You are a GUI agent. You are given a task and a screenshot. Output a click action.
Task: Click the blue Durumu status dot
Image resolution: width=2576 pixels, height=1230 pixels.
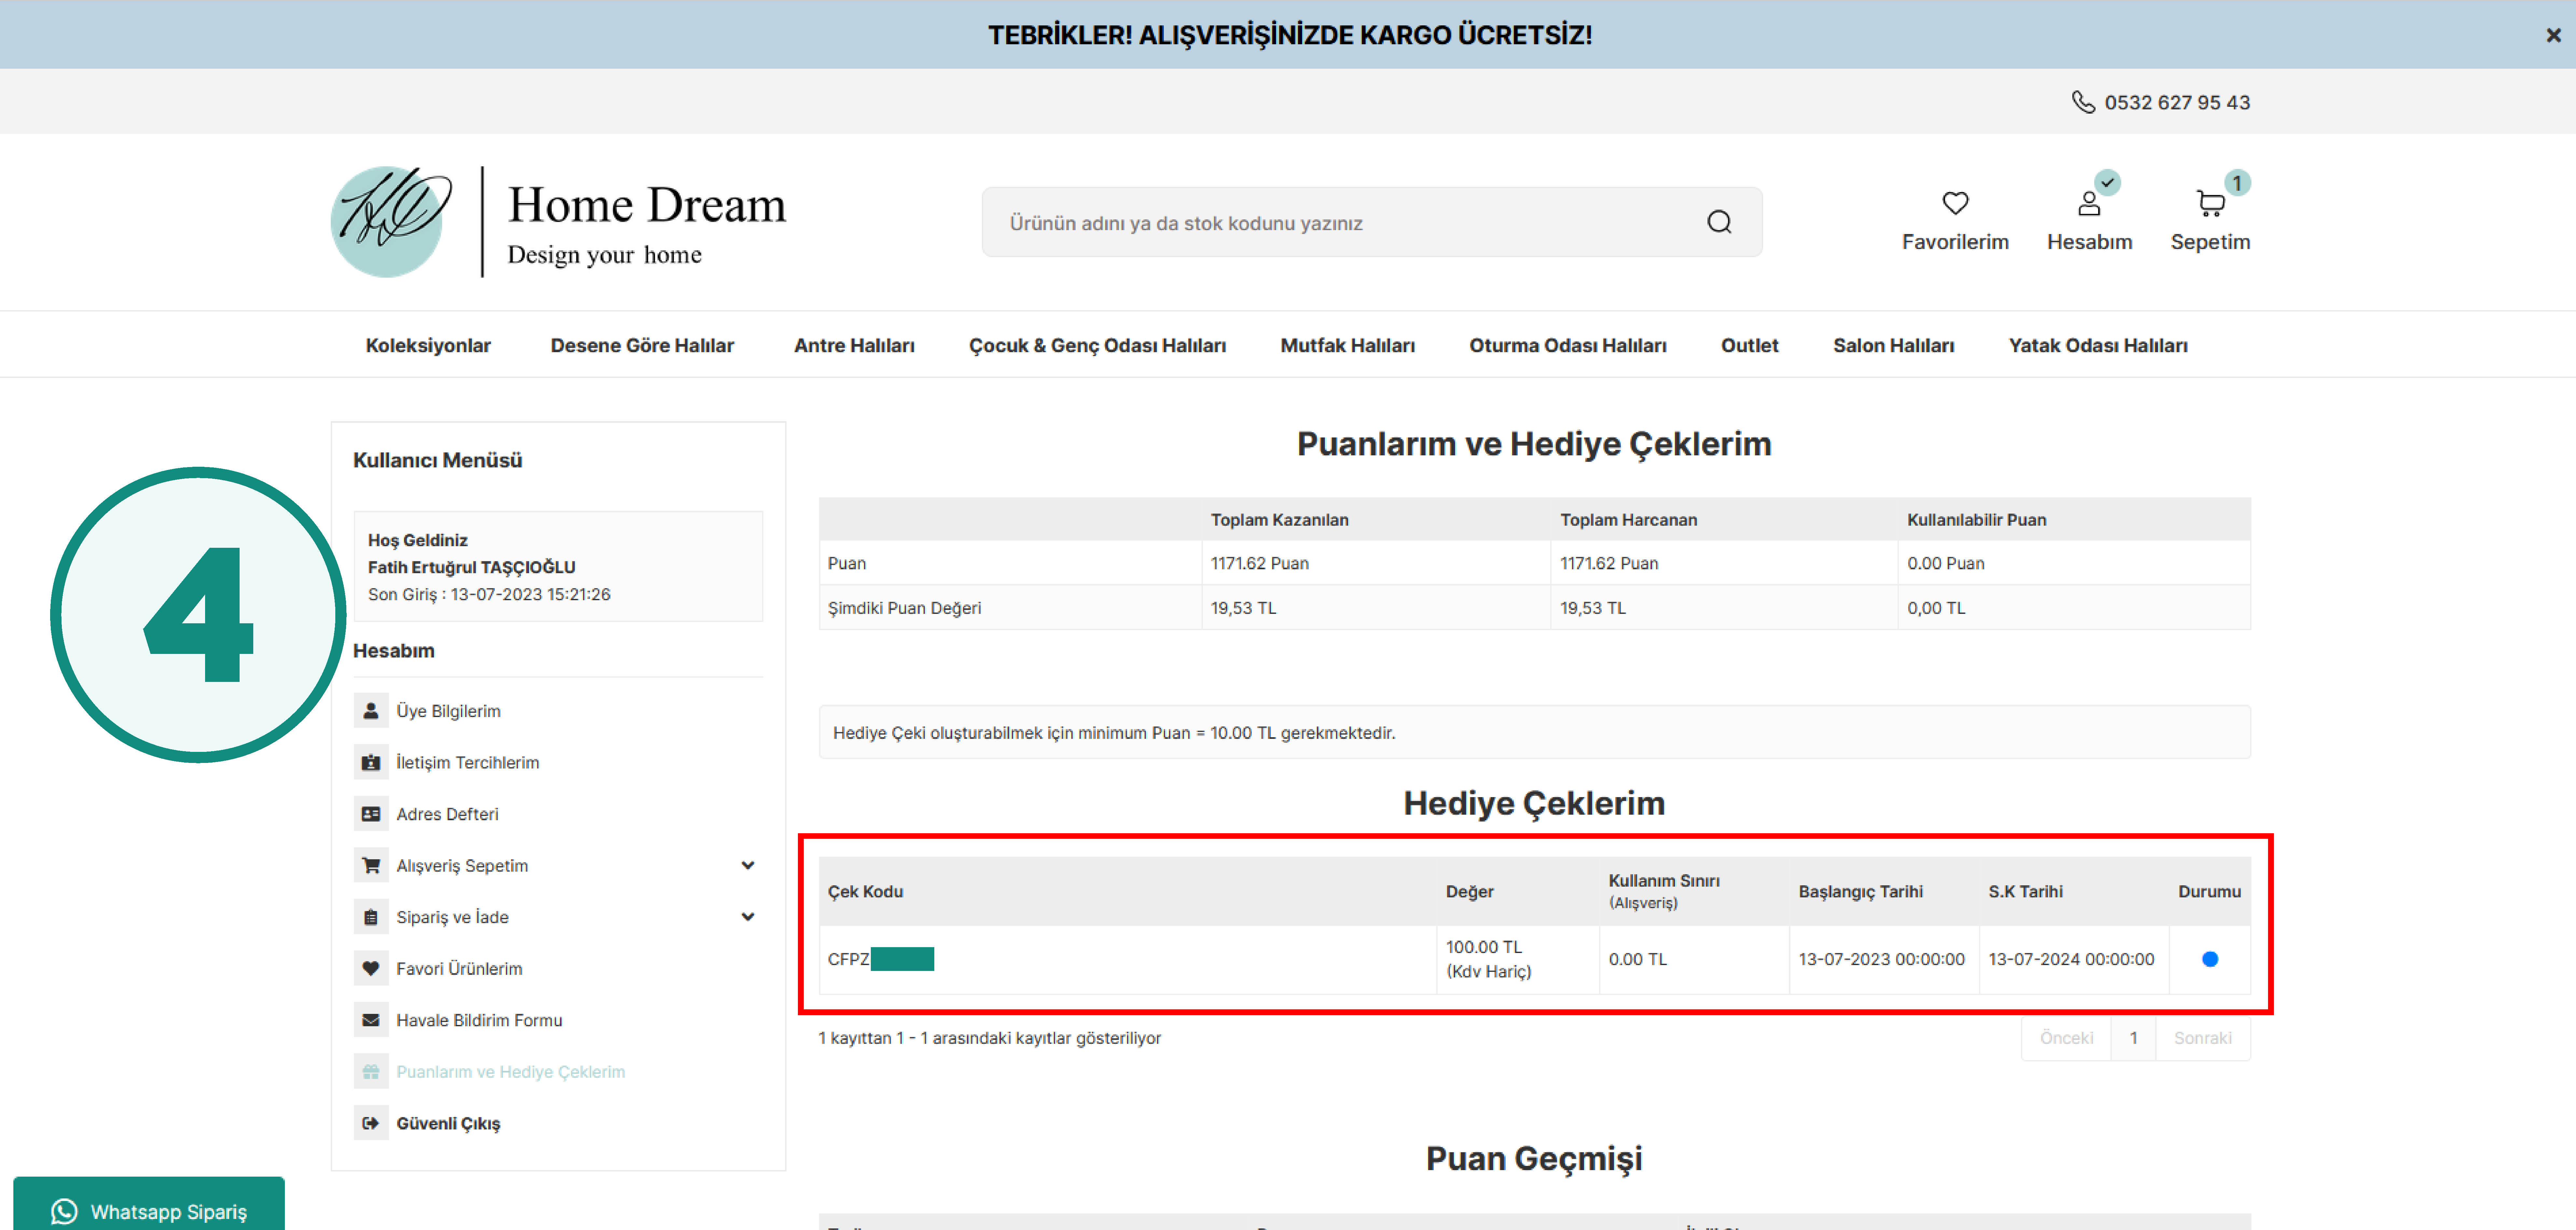point(2210,959)
